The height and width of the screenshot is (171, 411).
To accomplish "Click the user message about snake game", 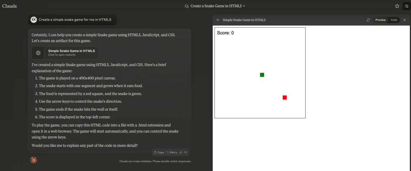I will coord(75,20).
